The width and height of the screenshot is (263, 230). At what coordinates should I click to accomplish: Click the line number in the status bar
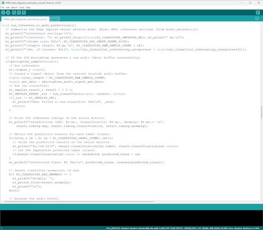[x=2, y=228]
